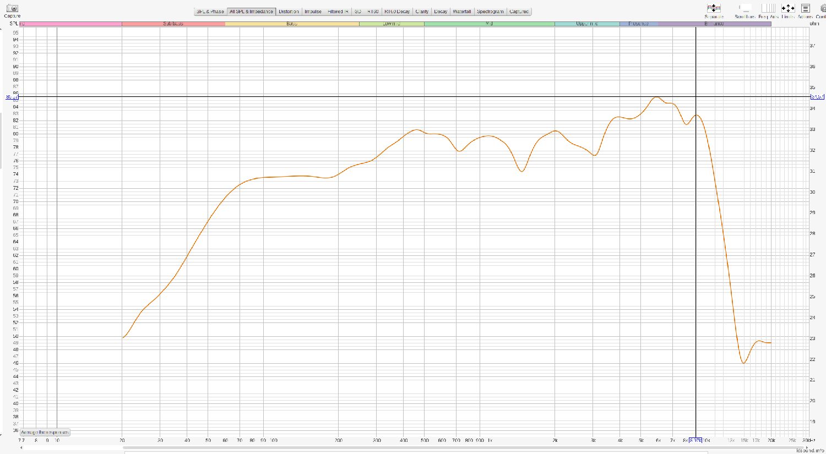Screen dimensions: 826x454
Task: Open the Captured tab
Action: click(x=519, y=12)
